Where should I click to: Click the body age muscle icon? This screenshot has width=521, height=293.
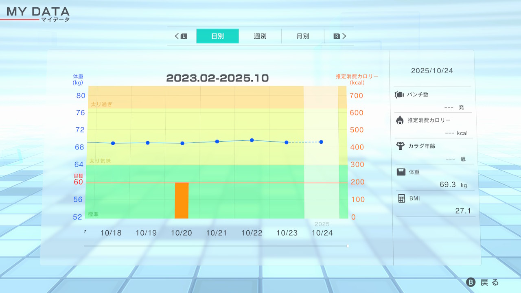pos(400,146)
